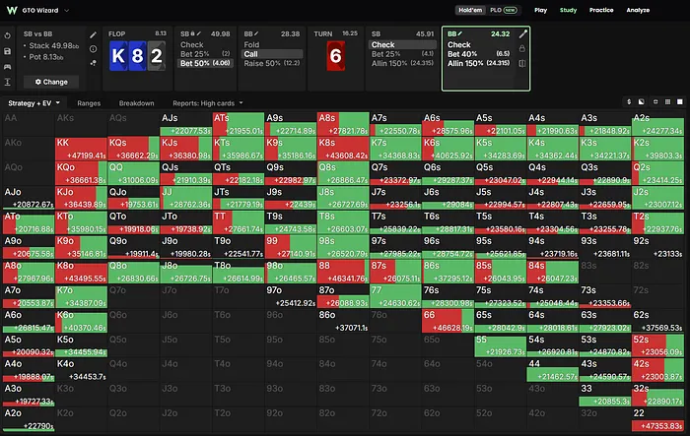This screenshot has height=436, width=690.
Task: Switch to PLO game mode
Action: 504,10
